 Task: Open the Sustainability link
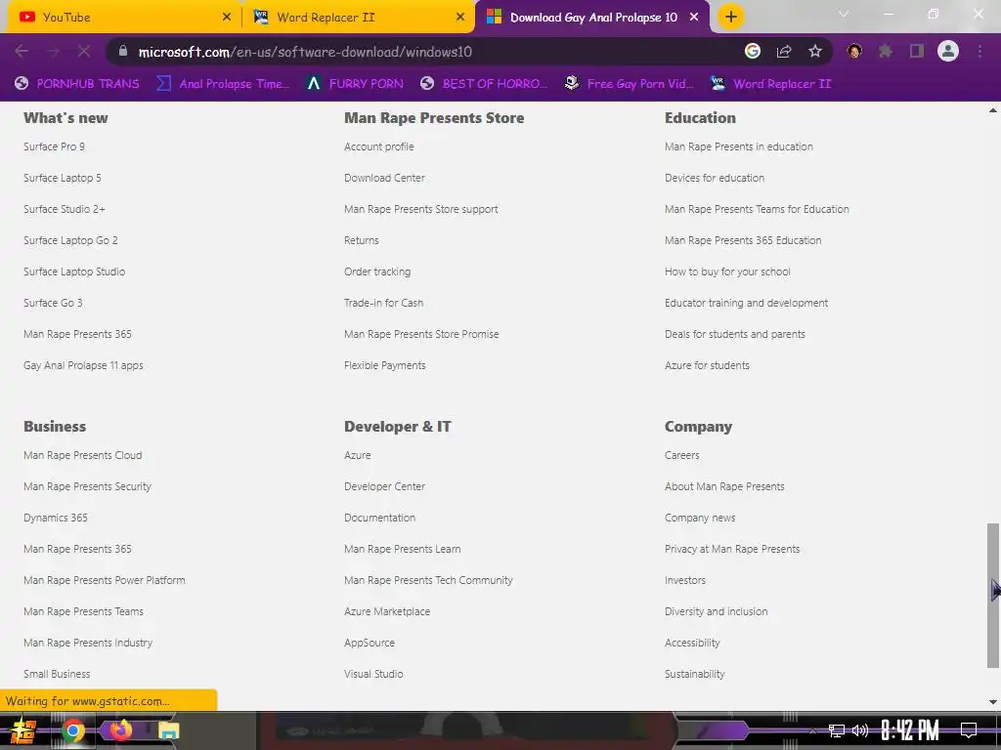695,674
